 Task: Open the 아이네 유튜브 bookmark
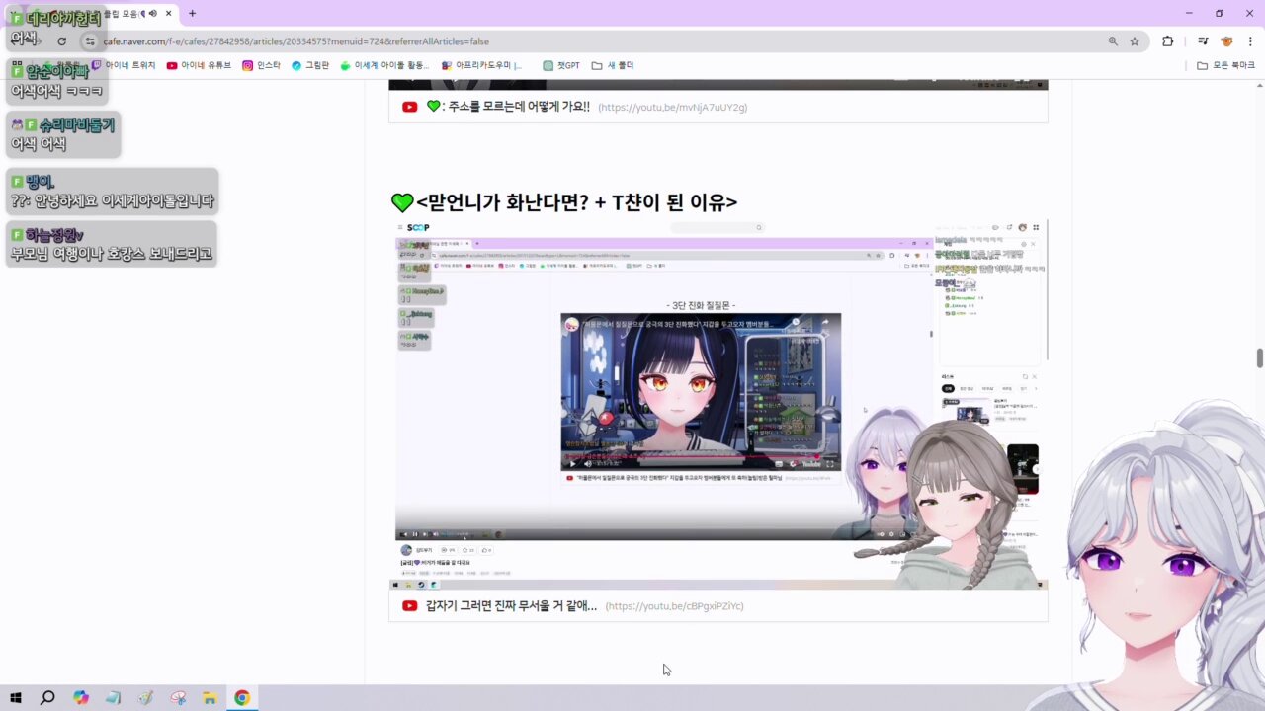click(x=199, y=65)
